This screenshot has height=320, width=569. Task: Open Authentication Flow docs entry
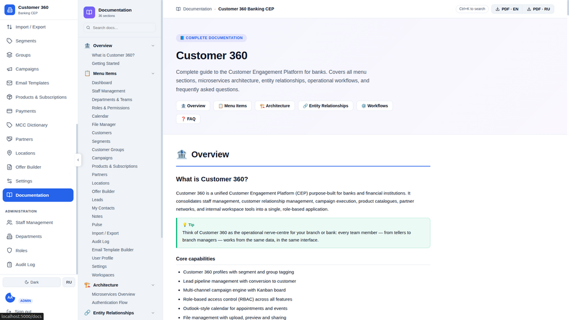109,303
